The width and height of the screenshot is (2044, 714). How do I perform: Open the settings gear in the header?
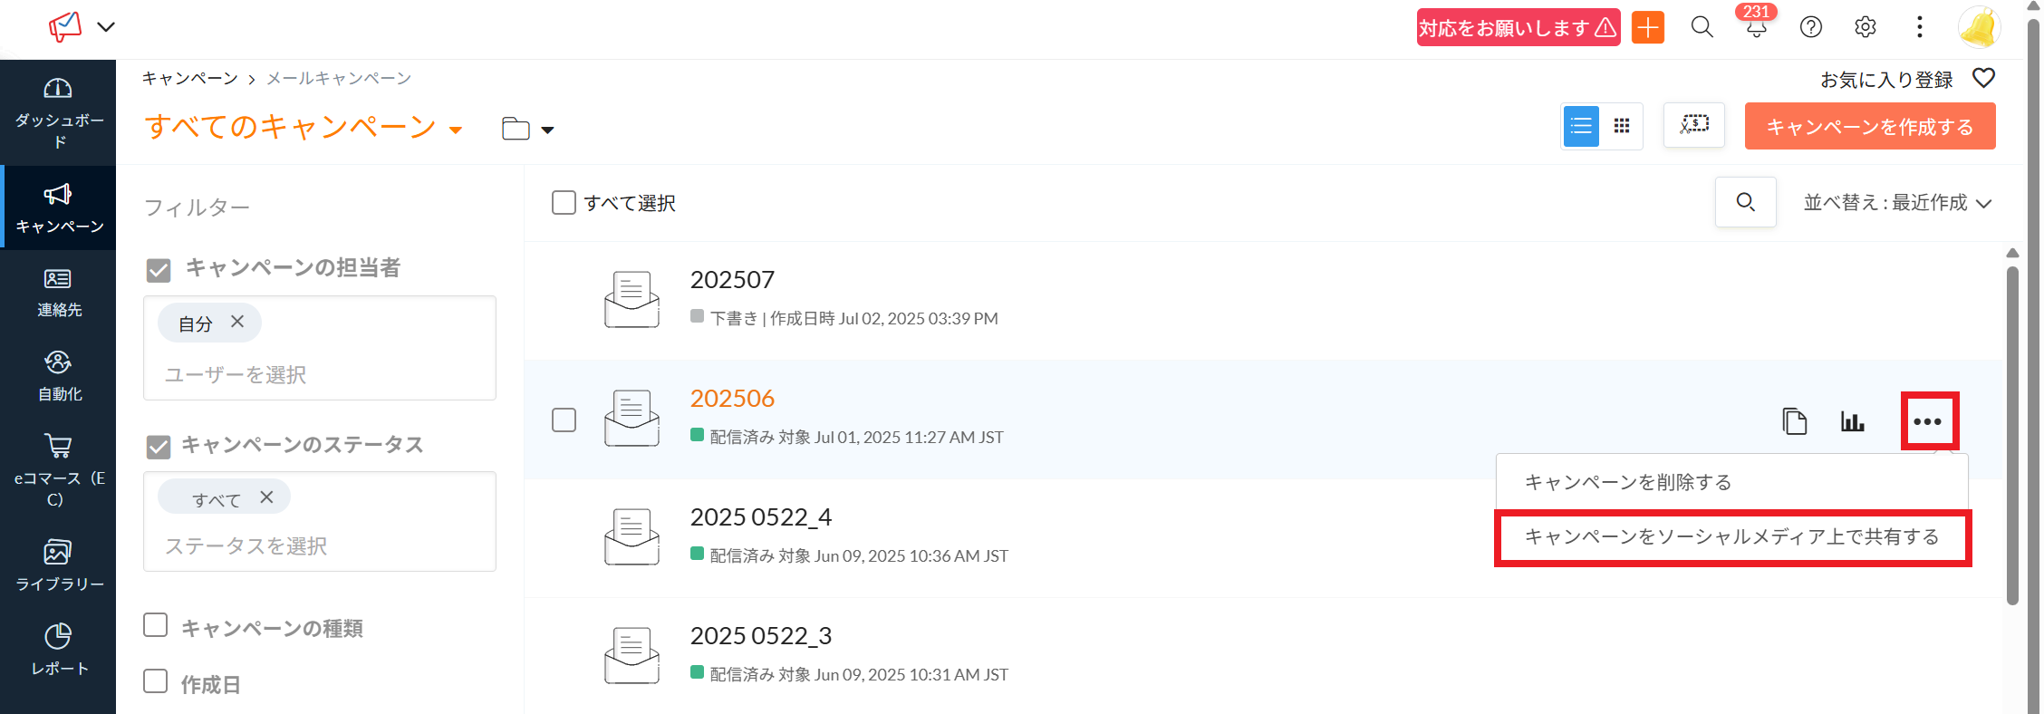pos(1865,27)
